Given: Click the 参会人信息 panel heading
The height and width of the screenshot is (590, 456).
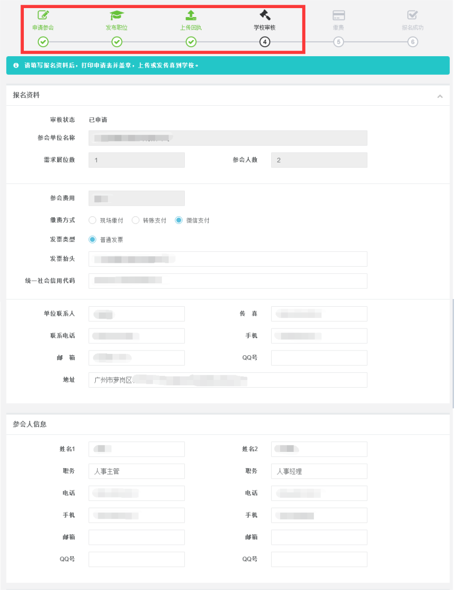Looking at the screenshot, I should click(x=30, y=424).
